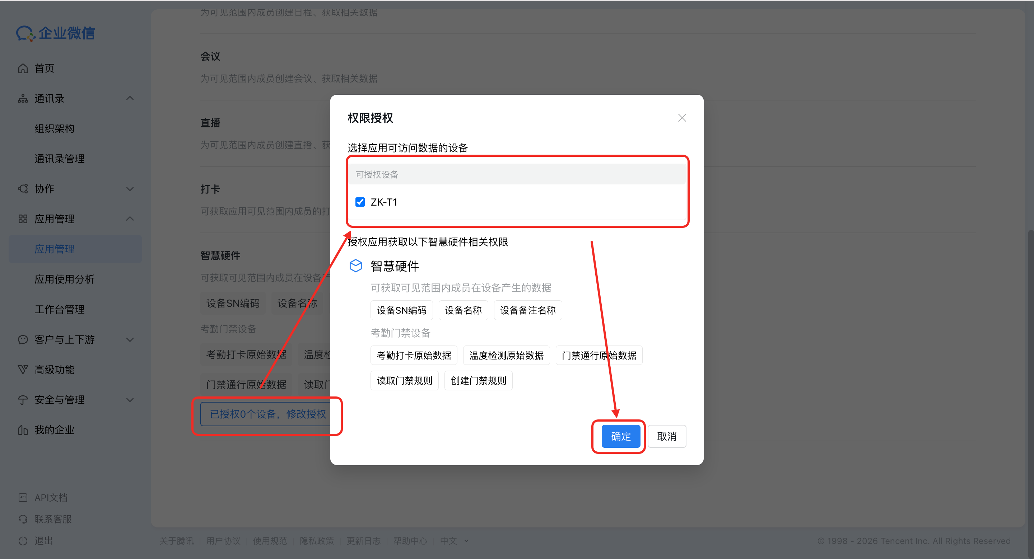Viewport: 1034px width, 559px height.
Task: Click the 通讯录 organization icon
Action: coord(23,99)
